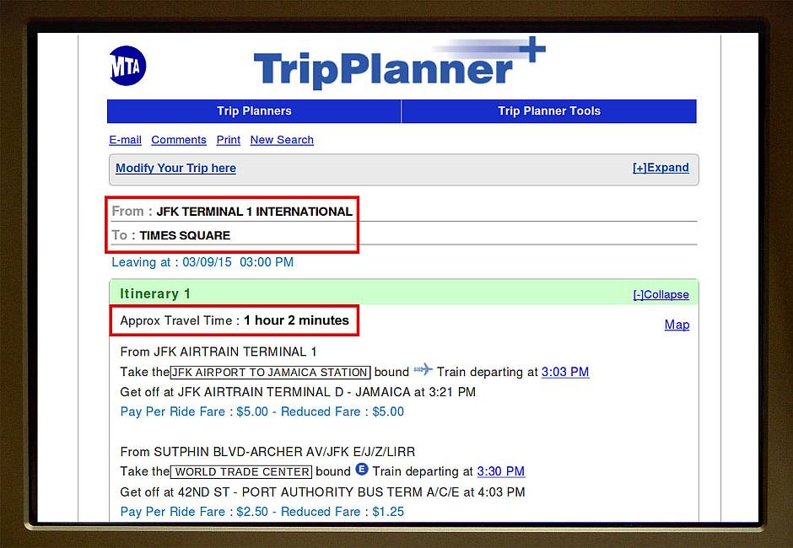The image size is (793, 548).
Task: Click the E-mail link
Action: (126, 140)
